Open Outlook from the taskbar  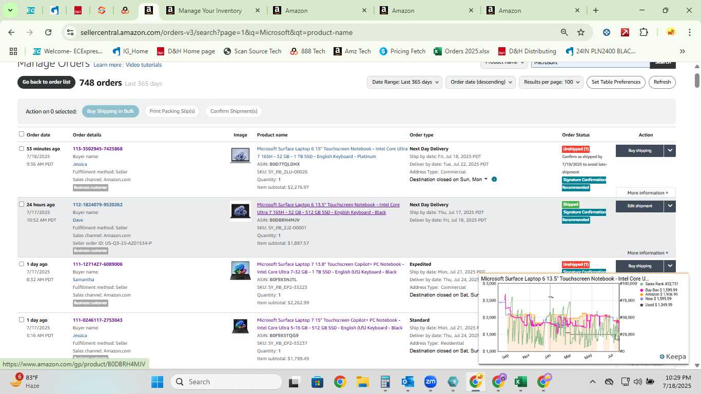[408, 382]
